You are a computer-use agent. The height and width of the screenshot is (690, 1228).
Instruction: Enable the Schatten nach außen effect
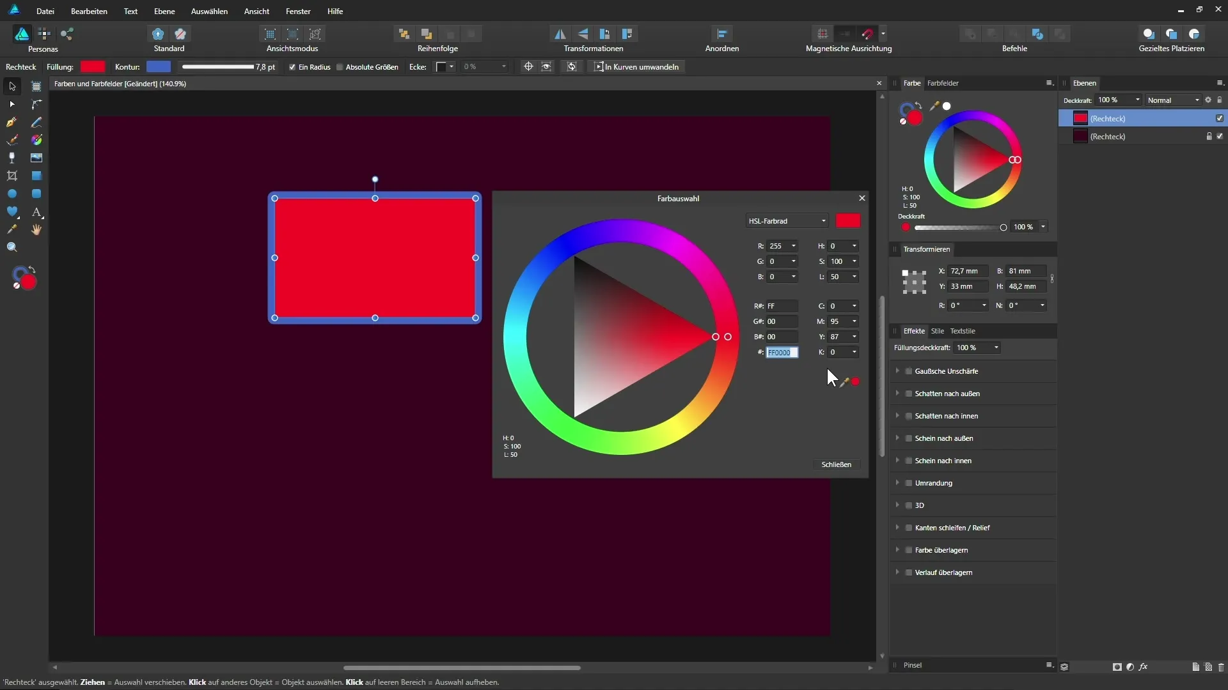click(x=908, y=394)
